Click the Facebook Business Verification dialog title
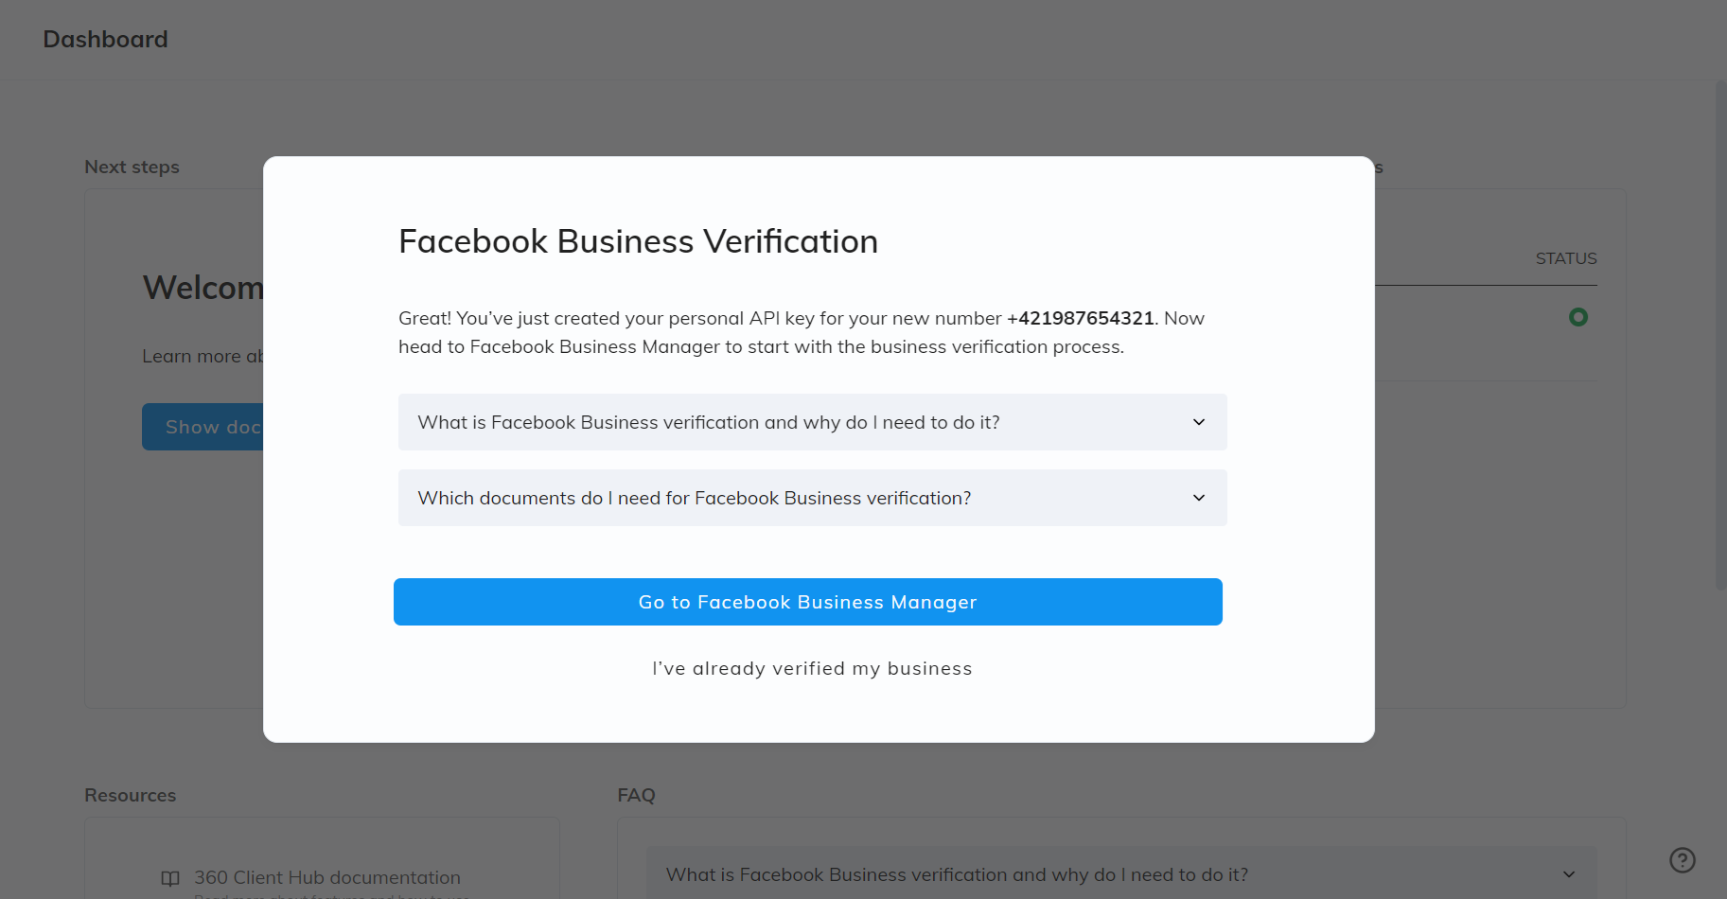Image resolution: width=1727 pixels, height=899 pixels. (x=638, y=242)
